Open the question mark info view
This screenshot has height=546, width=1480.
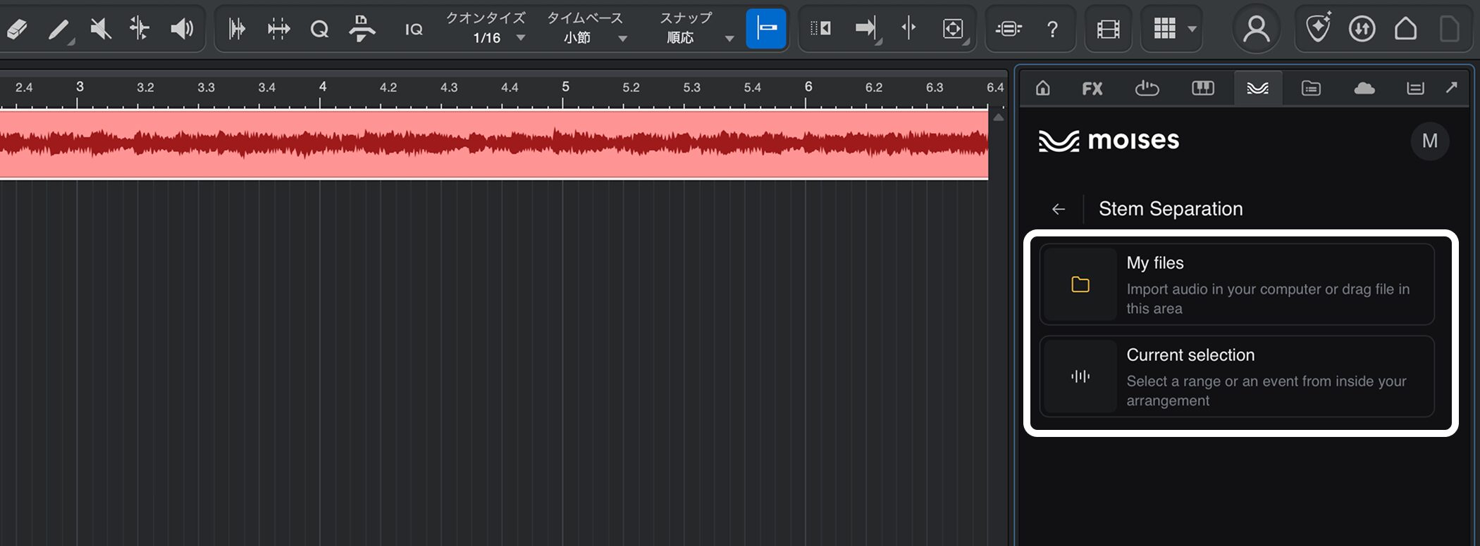pyautogui.click(x=1052, y=29)
